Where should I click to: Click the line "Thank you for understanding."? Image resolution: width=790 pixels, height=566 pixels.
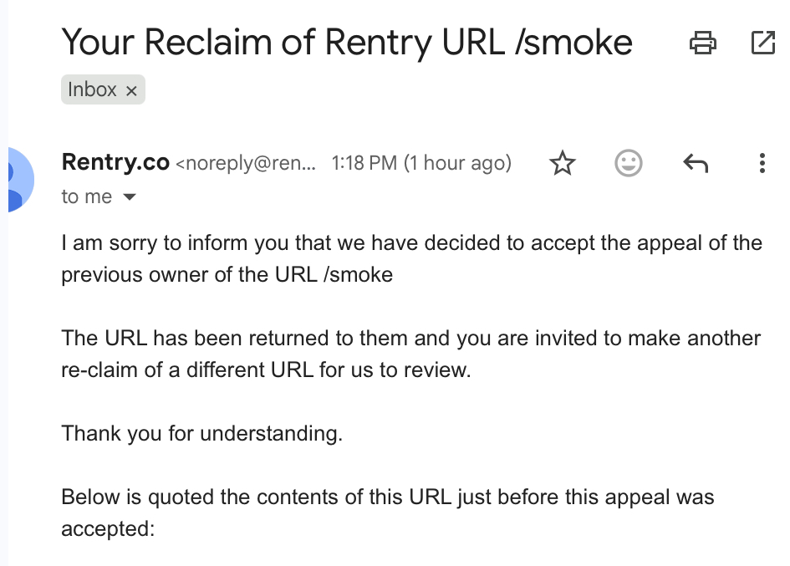tap(201, 434)
